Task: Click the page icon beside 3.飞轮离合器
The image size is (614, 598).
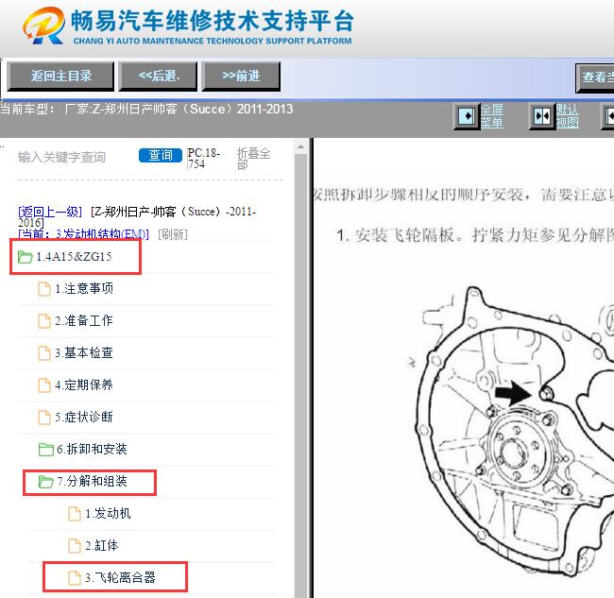Action: click(75, 578)
